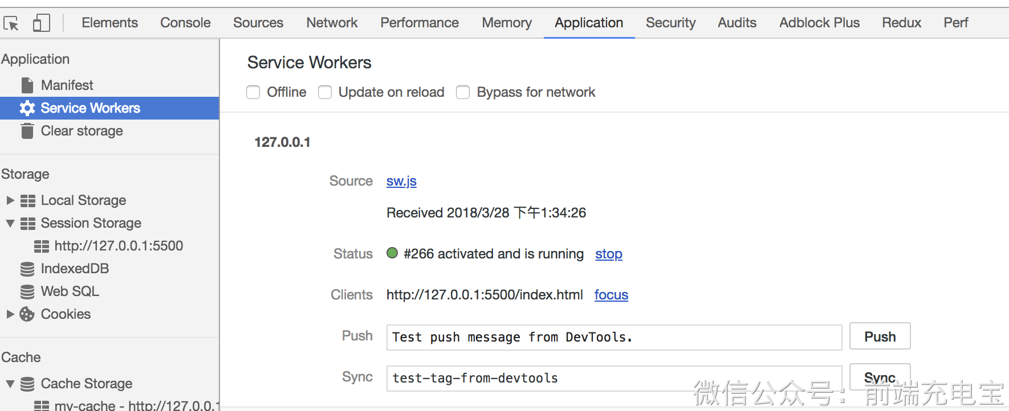The height and width of the screenshot is (411, 1009).
Task: Click the Service Workers panel heading
Action: (310, 63)
